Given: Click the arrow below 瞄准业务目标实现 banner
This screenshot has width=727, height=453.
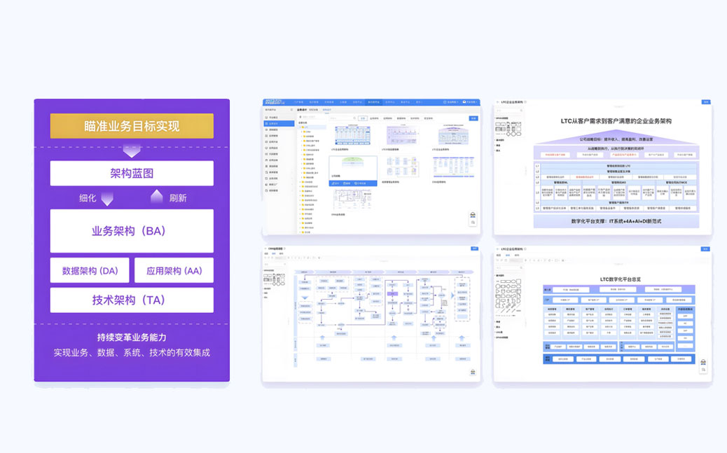Looking at the screenshot, I should click(132, 151).
